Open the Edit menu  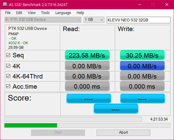[19, 13]
